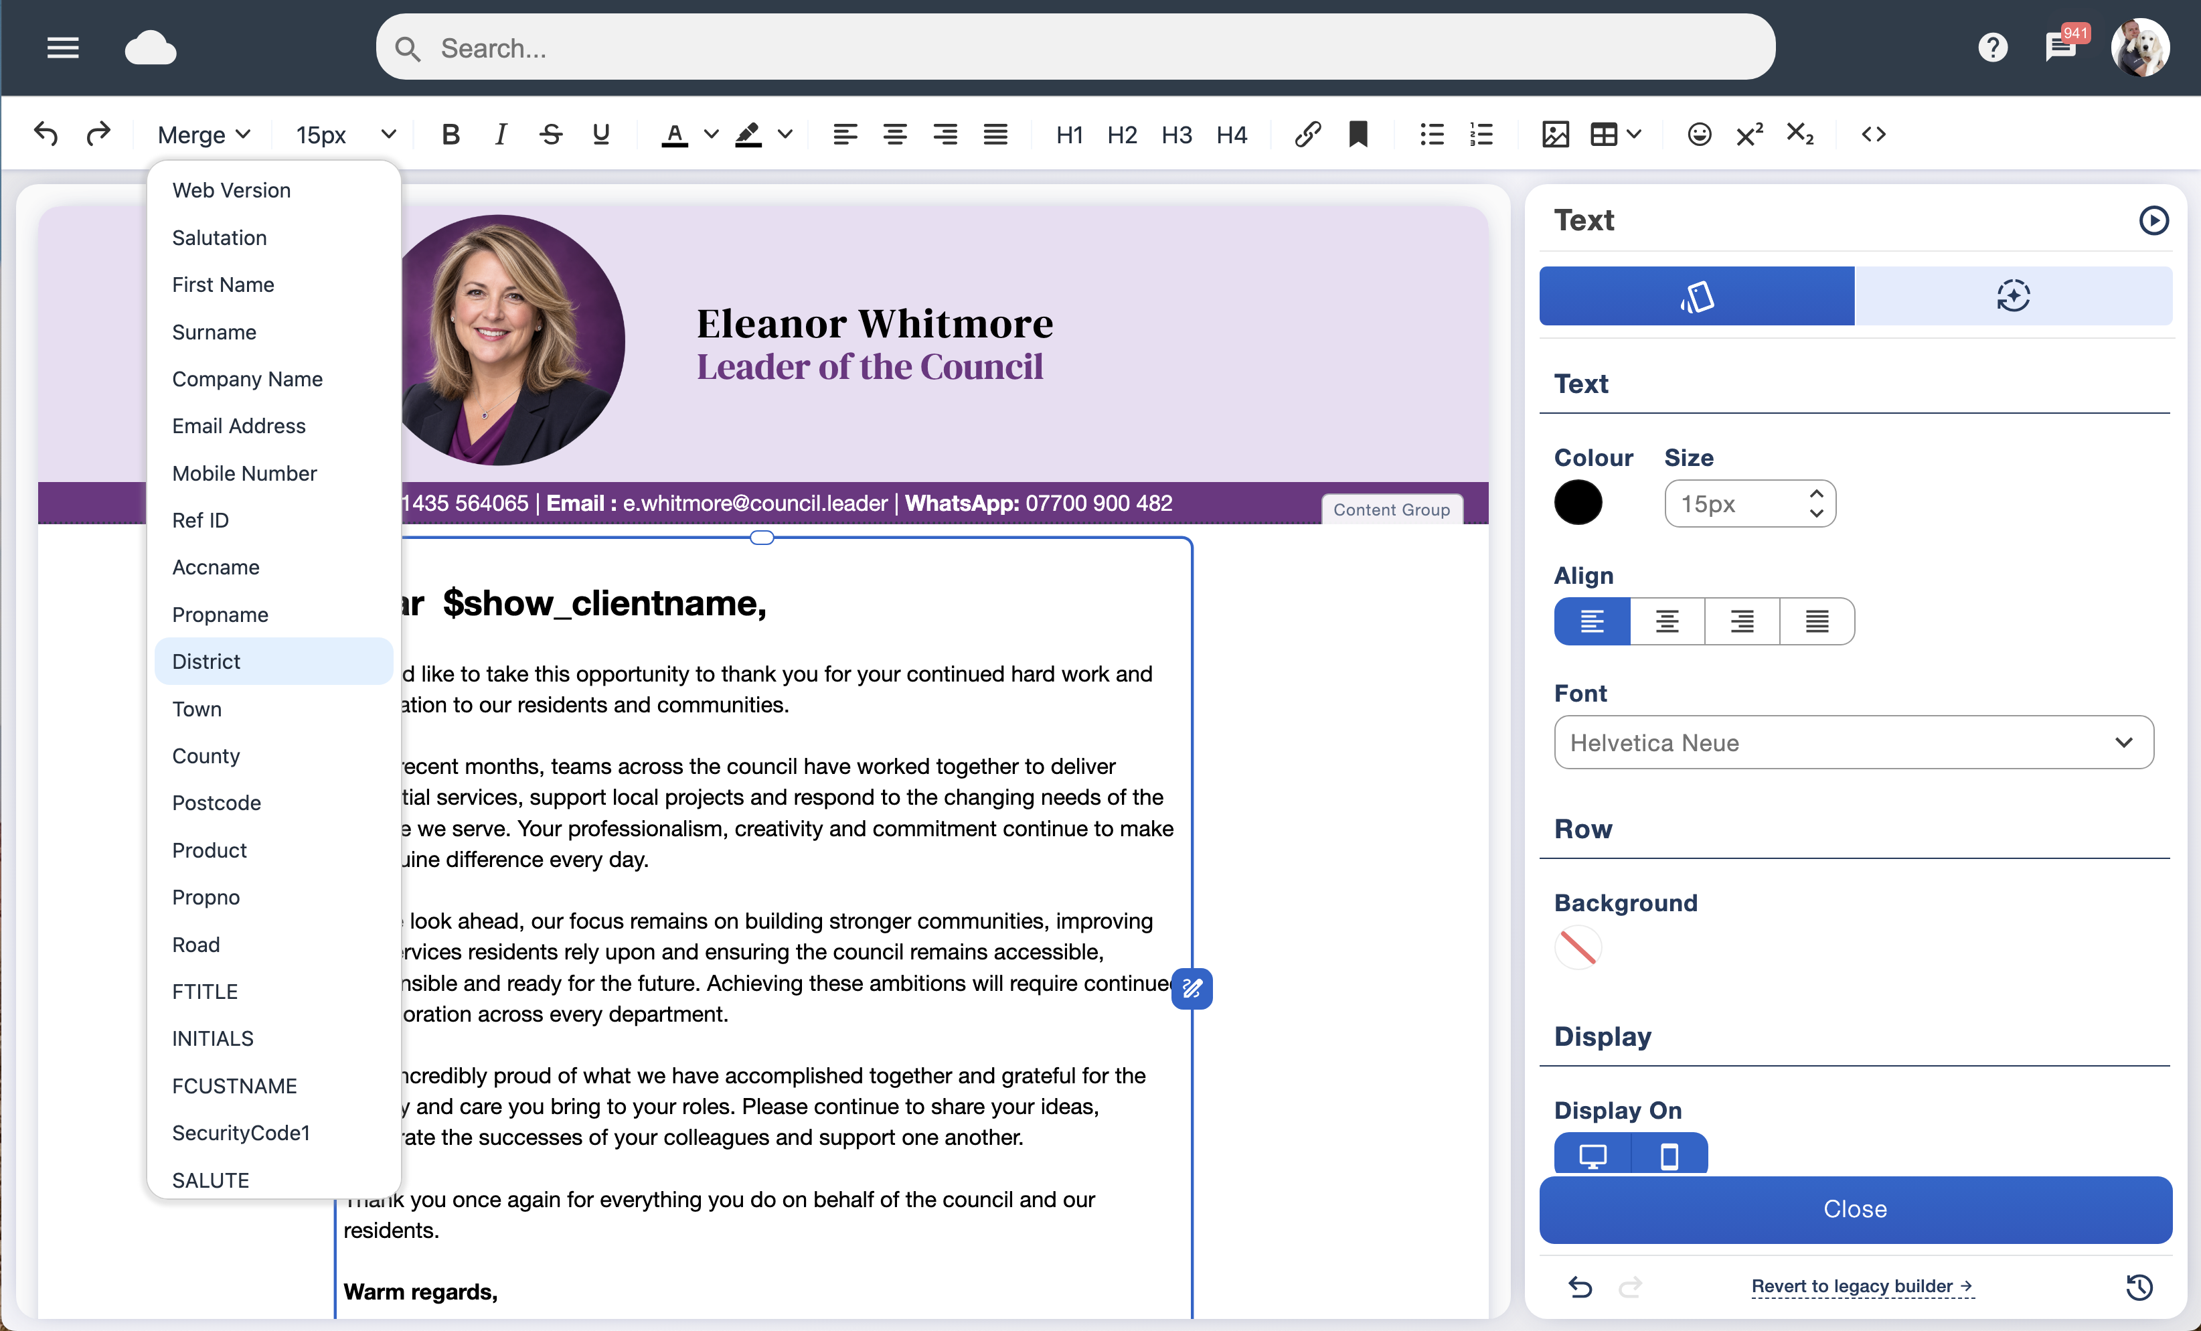Open the Helvetica Neue font dropdown
2201x1331 pixels.
(1854, 742)
